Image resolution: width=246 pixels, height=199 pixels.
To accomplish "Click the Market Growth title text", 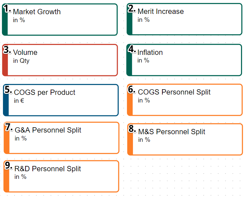I will point(37,12).
